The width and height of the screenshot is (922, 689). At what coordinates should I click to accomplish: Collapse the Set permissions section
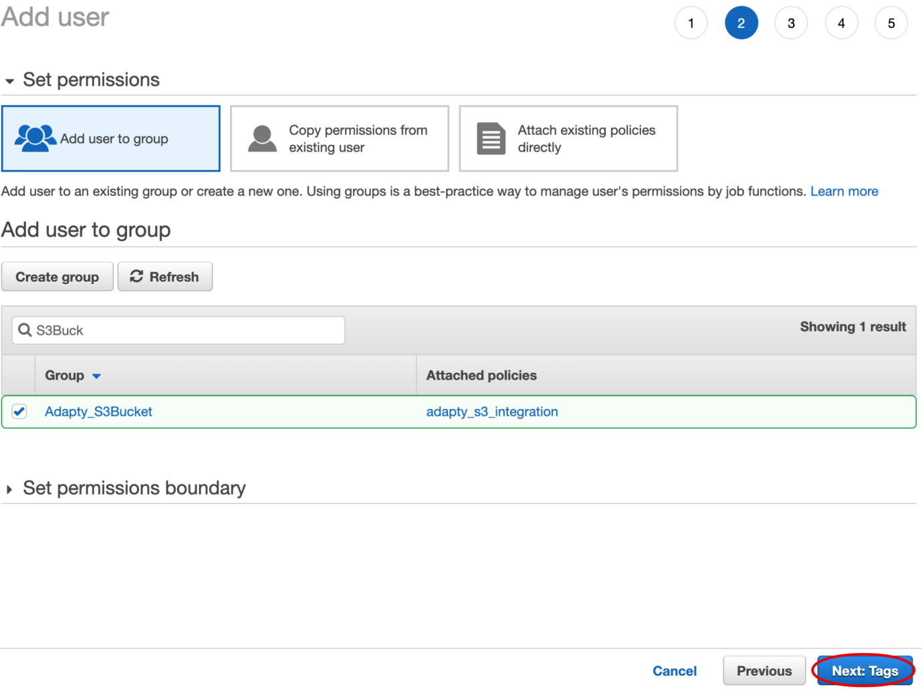9,81
